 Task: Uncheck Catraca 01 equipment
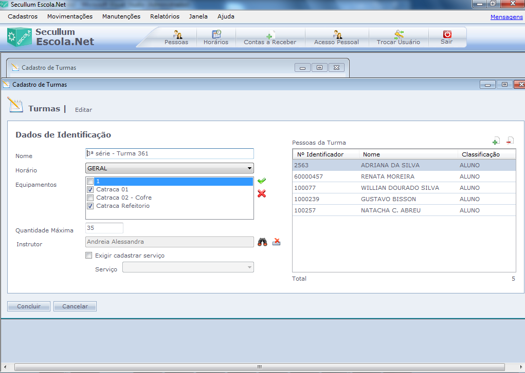(x=90, y=189)
